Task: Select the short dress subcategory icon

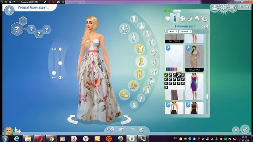Action: click(x=147, y=34)
